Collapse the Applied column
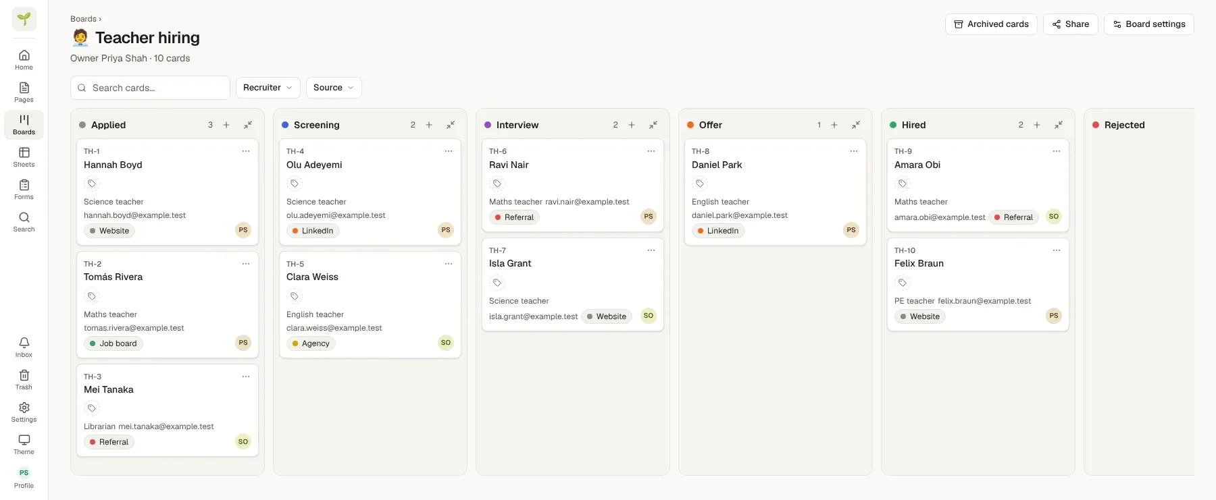 point(248,125)
